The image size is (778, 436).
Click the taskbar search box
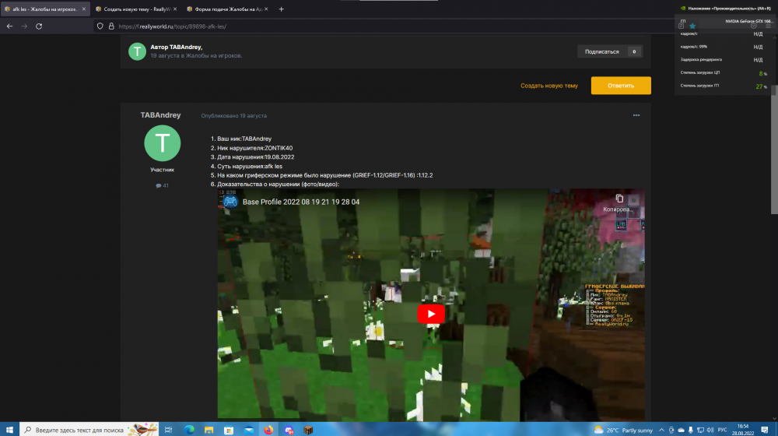tap(89, 430)
